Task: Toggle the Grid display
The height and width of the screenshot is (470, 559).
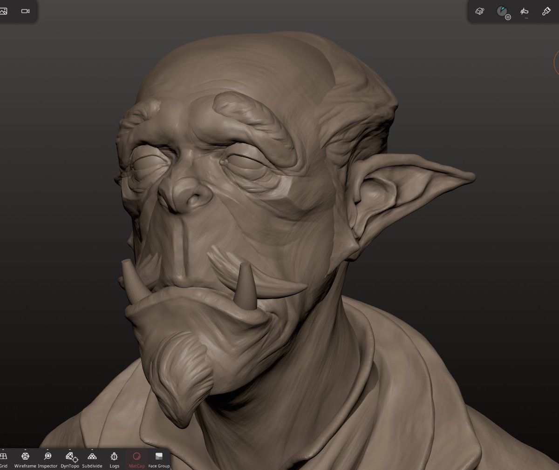Action: click(x=3, y=459)
